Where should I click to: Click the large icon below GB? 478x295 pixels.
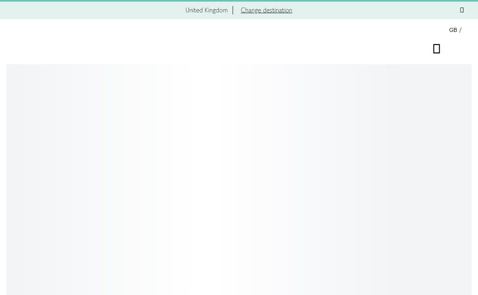pos(436,49)
